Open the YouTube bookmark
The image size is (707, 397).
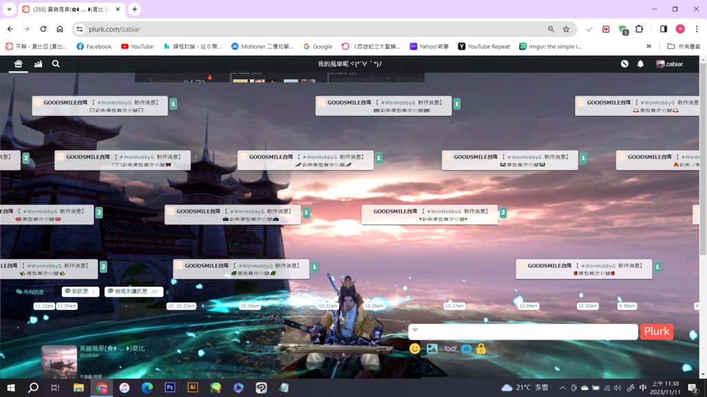(137, 46)
